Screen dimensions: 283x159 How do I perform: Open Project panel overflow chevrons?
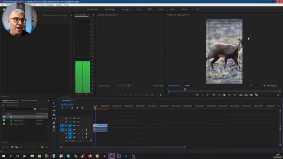[x=48, y=100]
